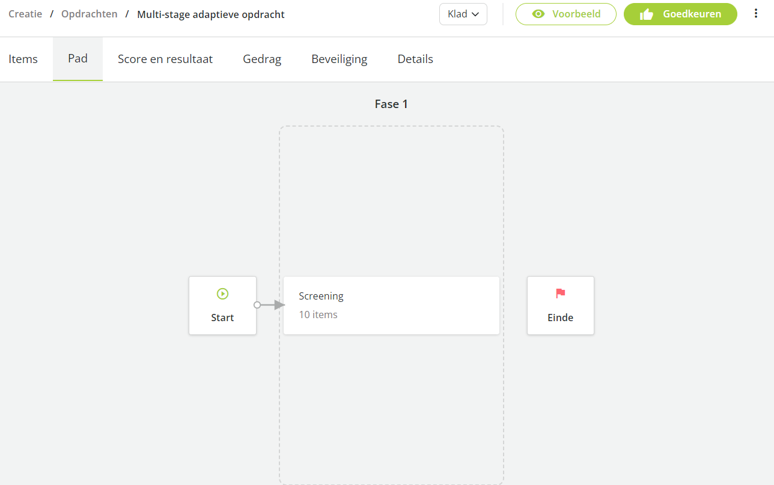Click the eye icon on Voorbeeld button
The width and height of the screenshot is (774, 485).
[538, 14]
